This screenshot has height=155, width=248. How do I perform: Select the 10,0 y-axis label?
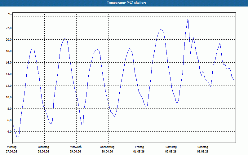9,97
